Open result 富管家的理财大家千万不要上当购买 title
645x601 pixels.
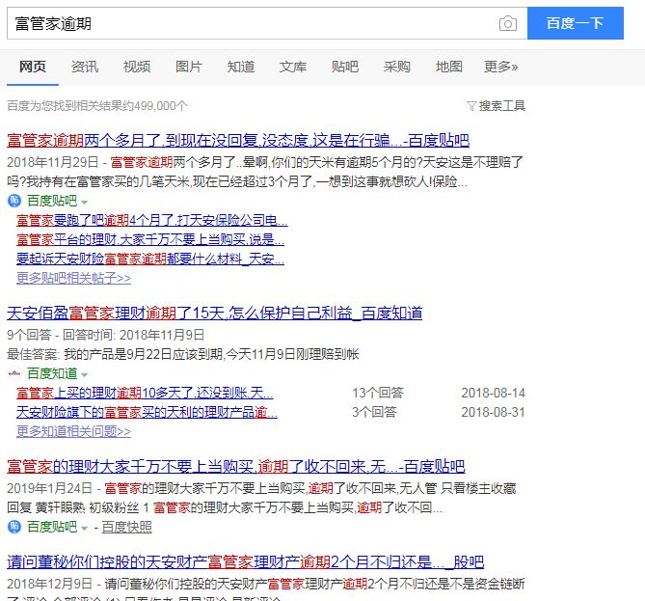[235, 466]
